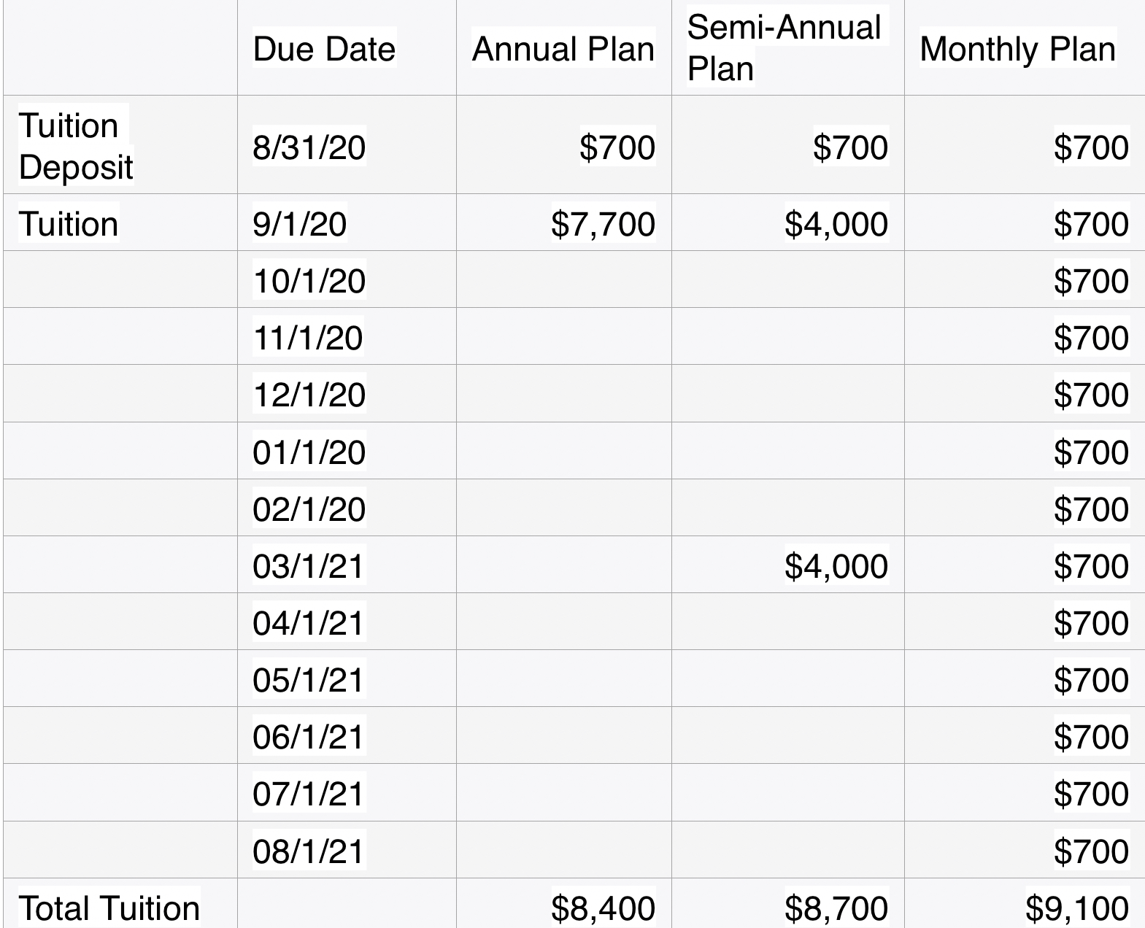Click the $9,100 Monthly Plan total
This screenshot has width=1145, height=928.
pyautogui.click(x=1077, y=908)
